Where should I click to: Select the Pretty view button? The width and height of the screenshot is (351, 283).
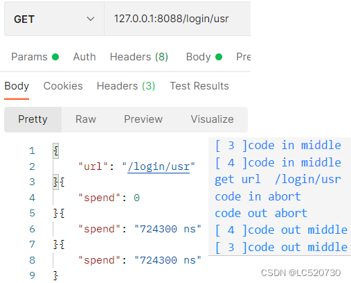pyautogui.click(x=33, y=119)
